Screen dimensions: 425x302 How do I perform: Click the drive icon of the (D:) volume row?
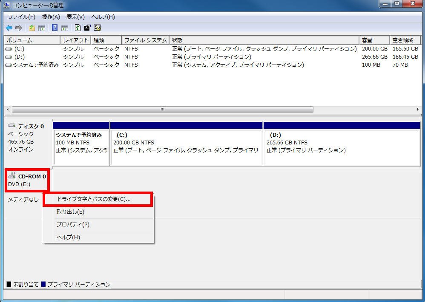9,57
